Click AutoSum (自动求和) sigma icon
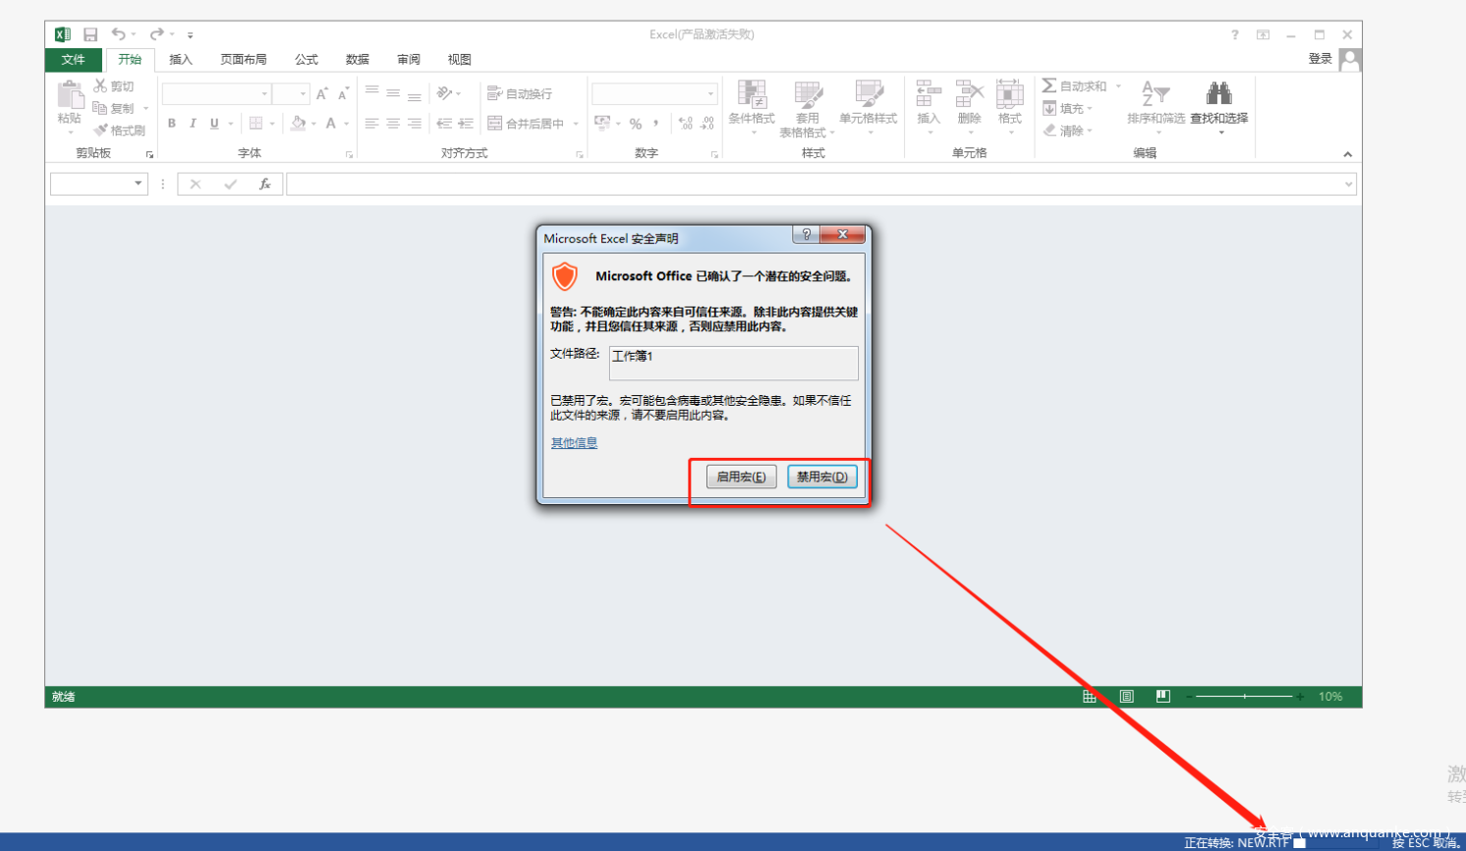 (x=1049, y=85)
